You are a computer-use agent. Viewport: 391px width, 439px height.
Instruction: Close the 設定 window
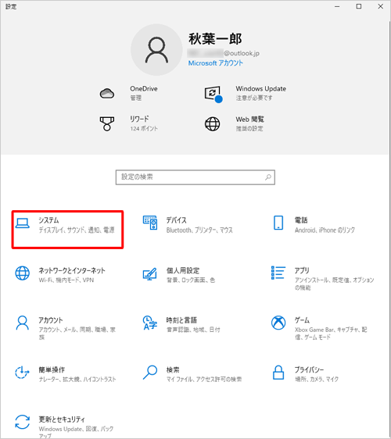(x=380, y=6)
